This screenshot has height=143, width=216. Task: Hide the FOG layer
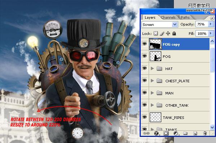tap(144, 56)
